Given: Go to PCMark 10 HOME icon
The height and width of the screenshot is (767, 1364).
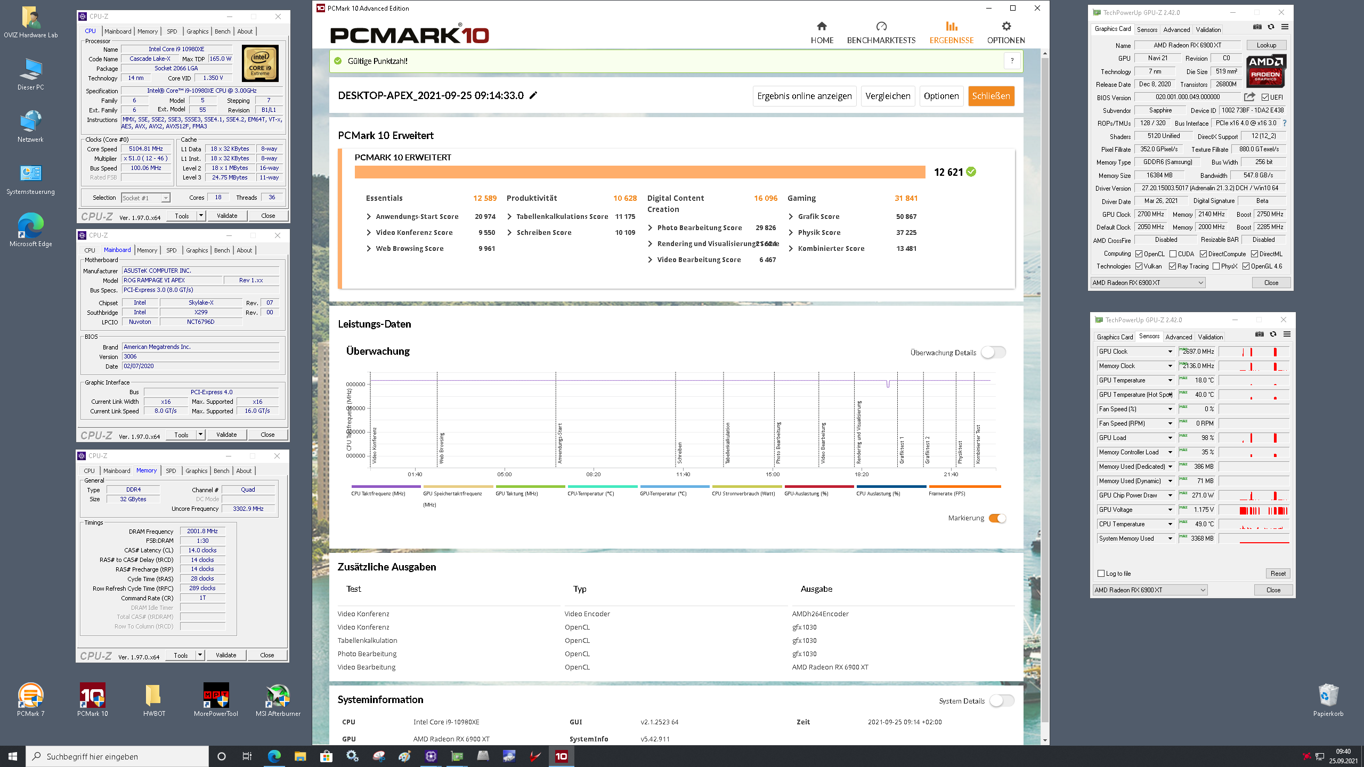Looking at the screenshot, I should point(822,26).
